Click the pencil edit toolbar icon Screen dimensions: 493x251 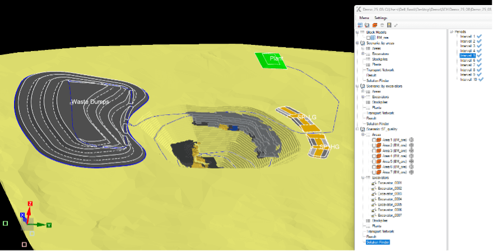click(x=396, y=25)
